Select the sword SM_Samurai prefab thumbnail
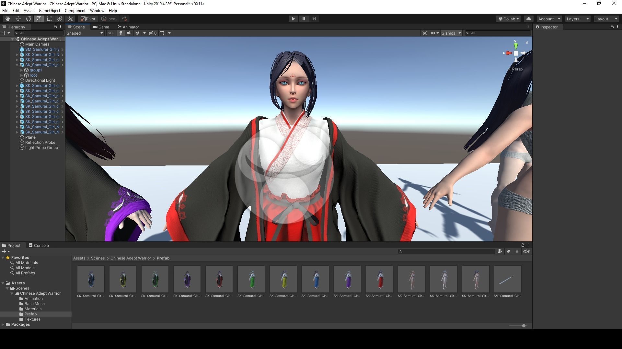 pos(507,279)
